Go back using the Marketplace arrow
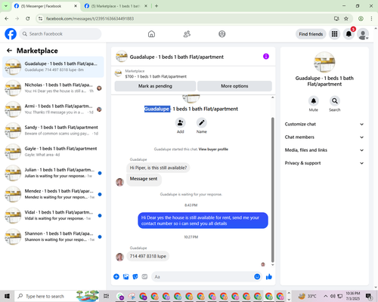 [x=9, y=51]
